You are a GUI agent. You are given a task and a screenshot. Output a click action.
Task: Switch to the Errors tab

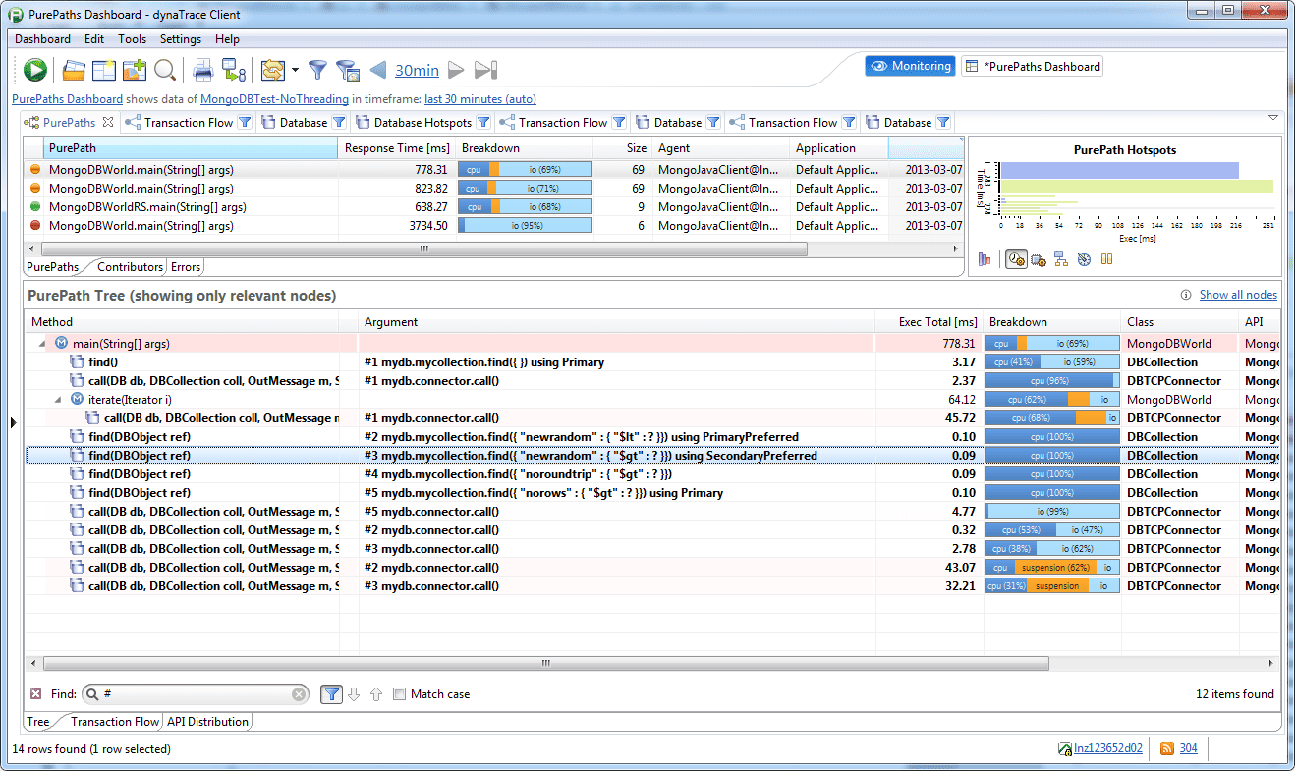pos(186,267)
